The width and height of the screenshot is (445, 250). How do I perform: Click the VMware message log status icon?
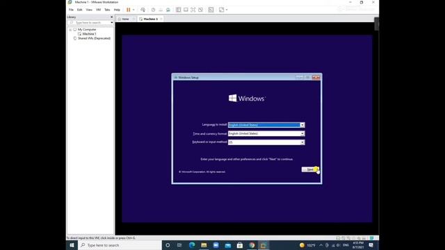coord(372,238)
